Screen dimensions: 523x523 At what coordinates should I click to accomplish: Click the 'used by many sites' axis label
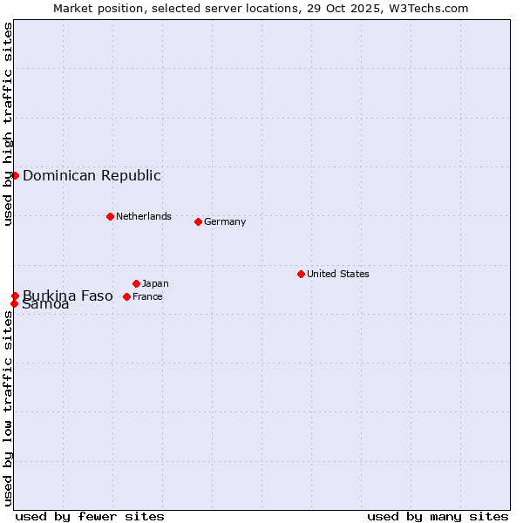click(x=438, y=516)
